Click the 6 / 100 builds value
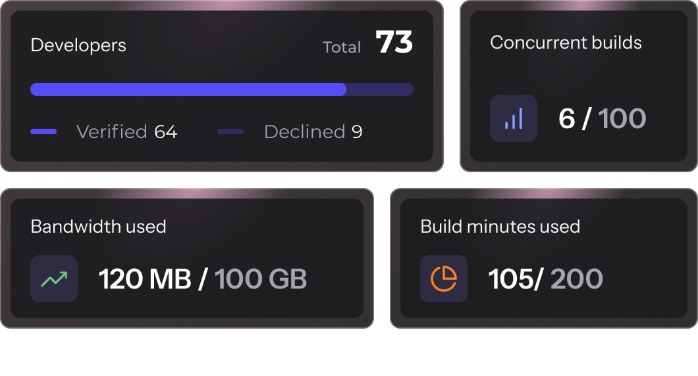 [602, 118]
